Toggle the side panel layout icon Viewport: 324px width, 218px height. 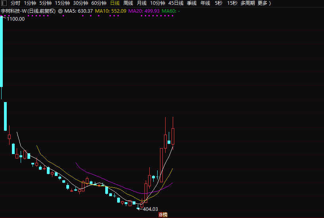(4, 3)
